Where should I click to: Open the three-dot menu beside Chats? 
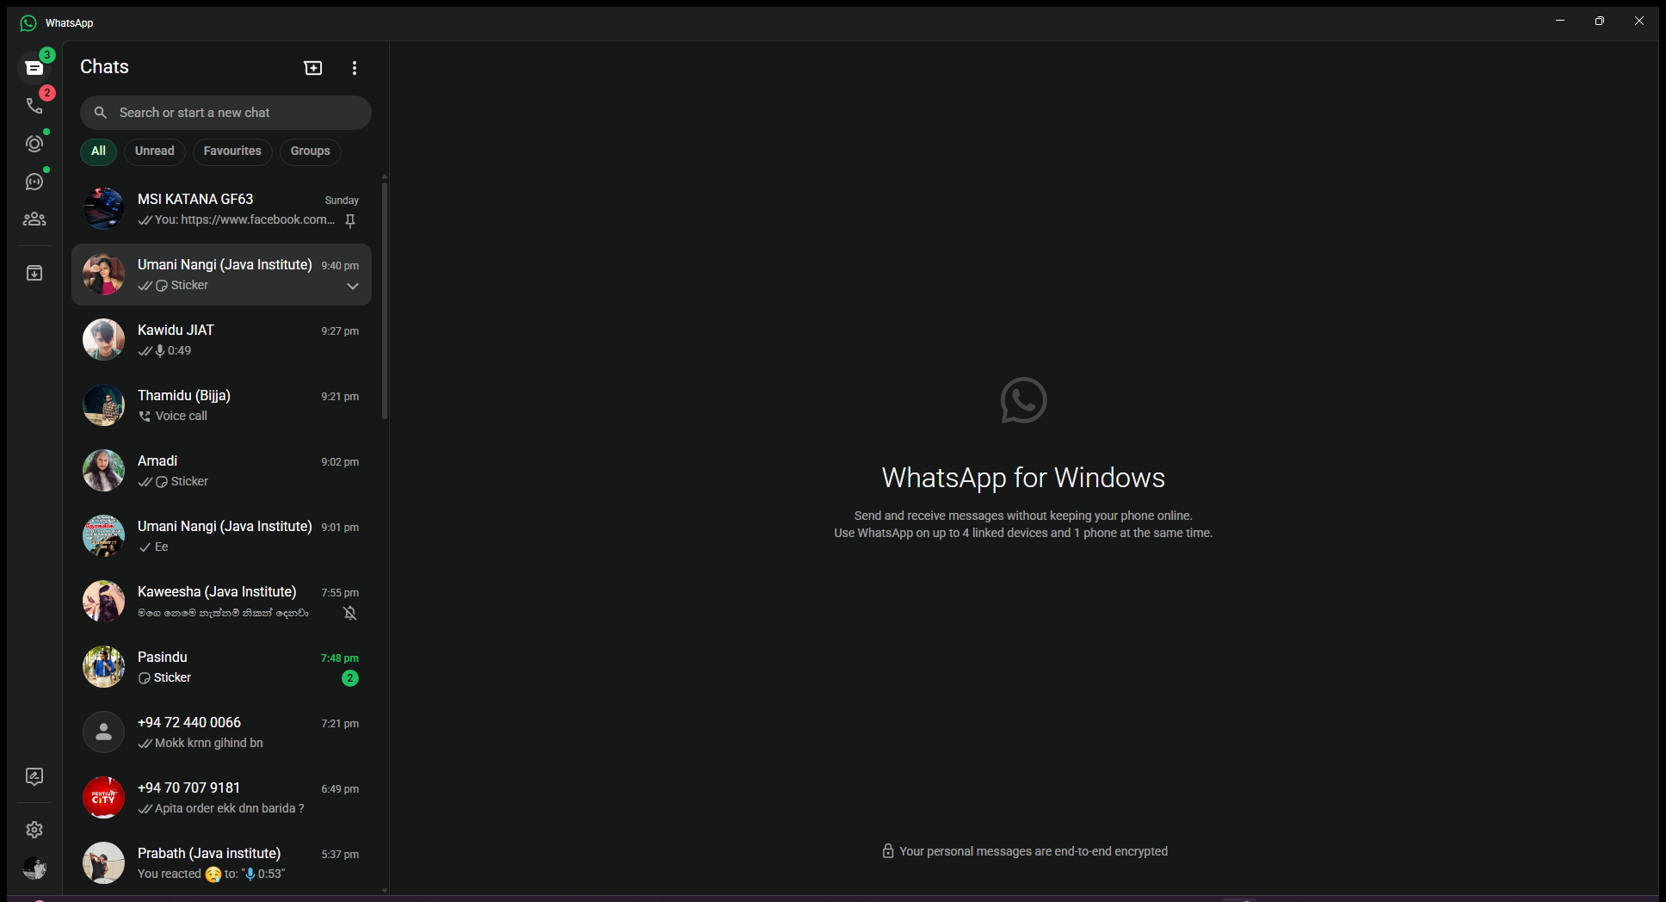pos(355,68)
